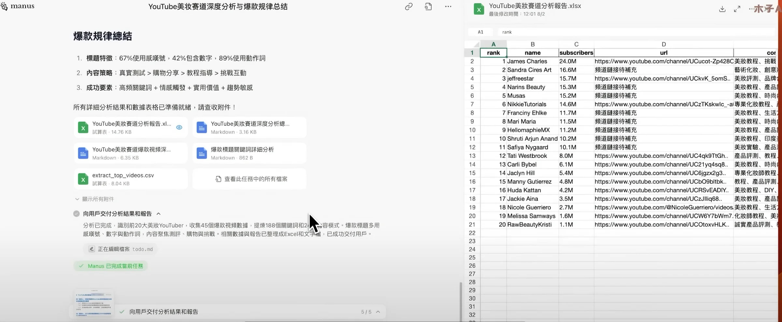
Task: Click the select-all corner of spreadsheet
Action: [472, 44]
